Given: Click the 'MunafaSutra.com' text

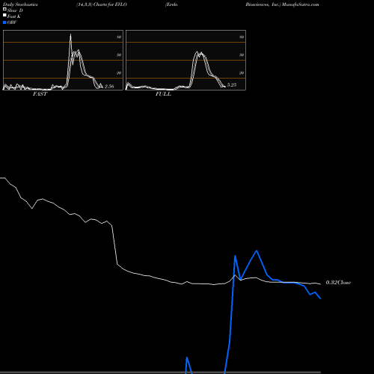Looking at the screenshot, I should pos(301,4).
